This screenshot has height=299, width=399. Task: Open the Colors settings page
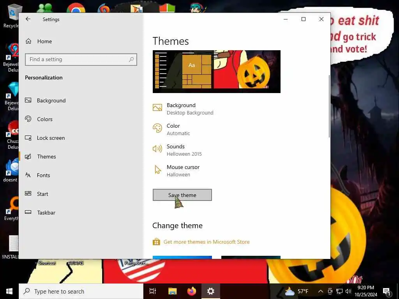39,119
